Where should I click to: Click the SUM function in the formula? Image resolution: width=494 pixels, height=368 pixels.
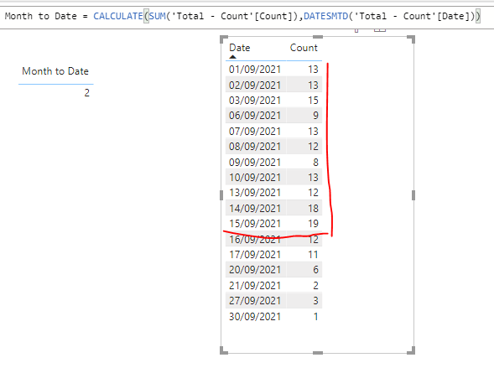(157, 16)
